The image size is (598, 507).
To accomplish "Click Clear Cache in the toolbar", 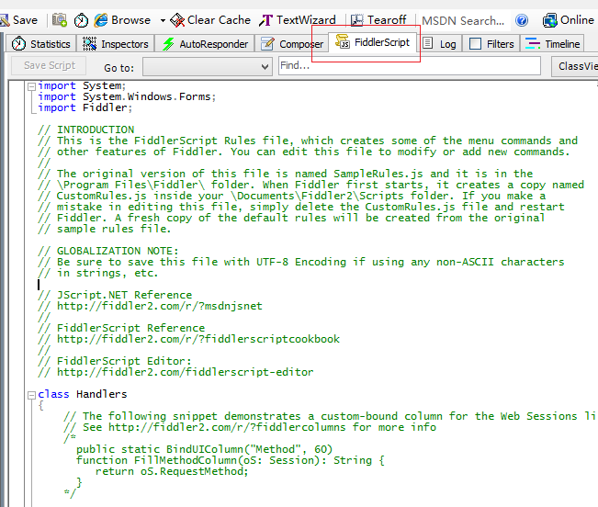I will coord(210,19).
